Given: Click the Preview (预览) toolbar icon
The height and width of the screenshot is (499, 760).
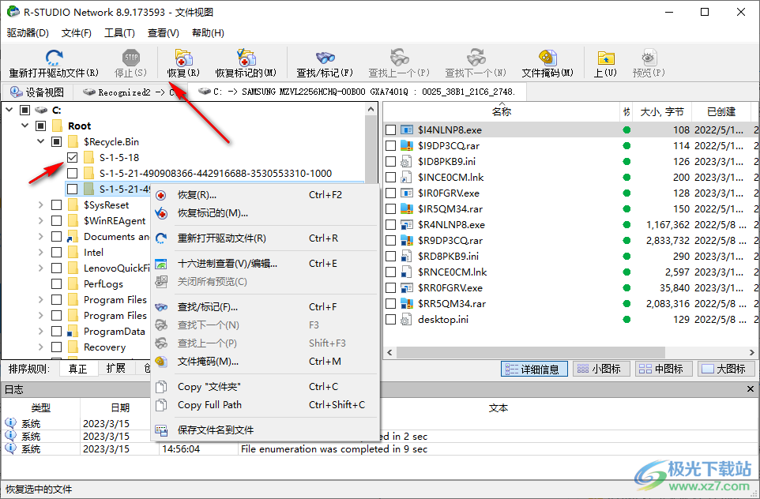Looking at the screenshot, I should click(649, 58).
